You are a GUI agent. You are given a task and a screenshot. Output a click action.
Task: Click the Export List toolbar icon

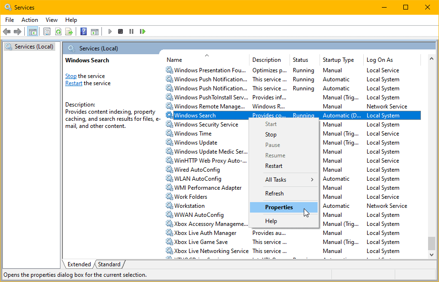click(69, 31)
